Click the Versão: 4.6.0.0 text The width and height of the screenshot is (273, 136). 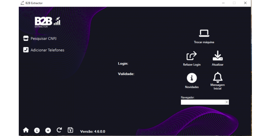(x=92, y=132)
